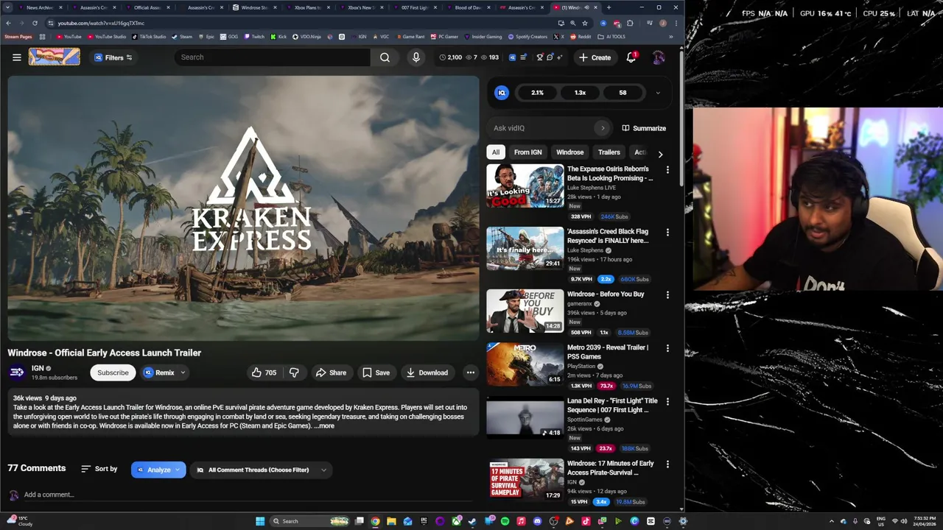The height and width of the screenshot is (530, 943).
Task: Reload the page in Chrome
Action: pos(35,23)
